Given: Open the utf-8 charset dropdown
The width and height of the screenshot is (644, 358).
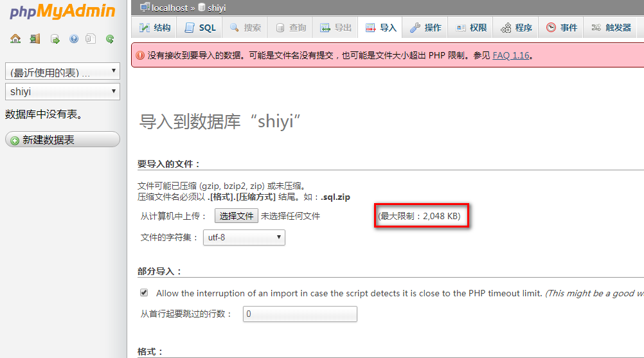Looking at the screenshot, I should (244, 237).
